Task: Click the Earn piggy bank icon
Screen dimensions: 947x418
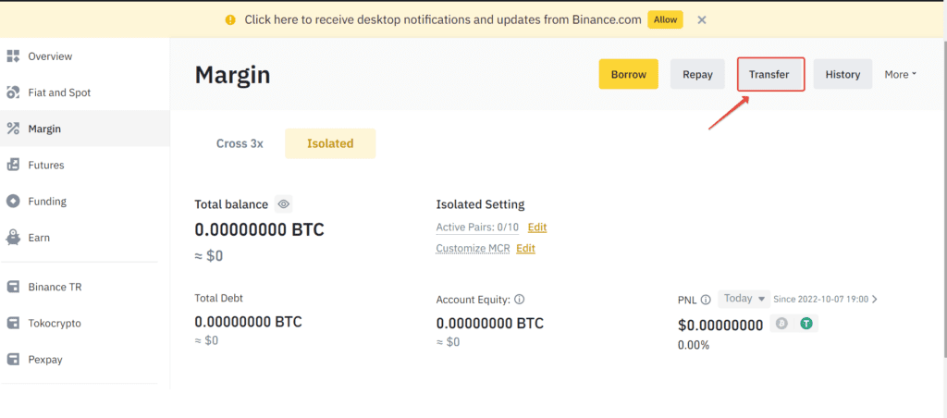Action: pos(13,238)
